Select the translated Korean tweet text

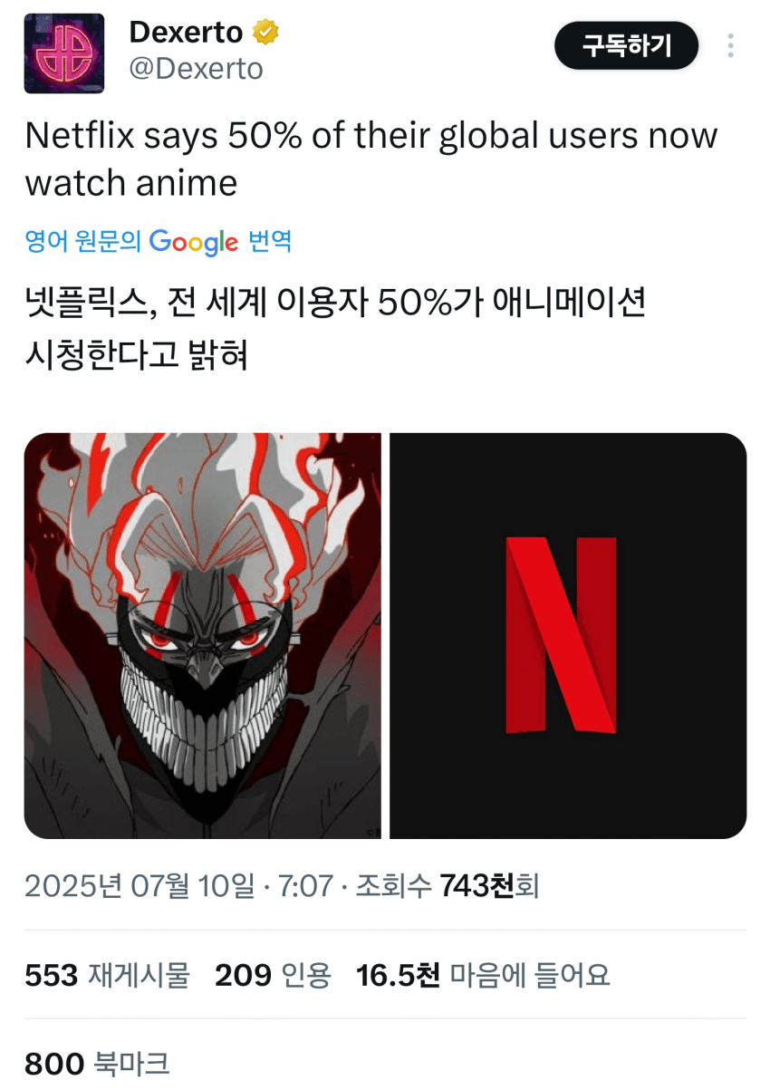335,330
